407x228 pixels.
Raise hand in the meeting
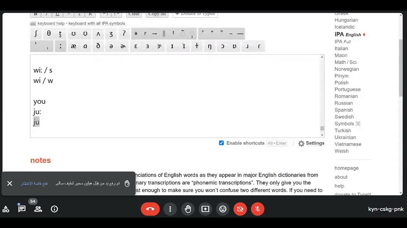pyautogui.click(x=188, y=209)
